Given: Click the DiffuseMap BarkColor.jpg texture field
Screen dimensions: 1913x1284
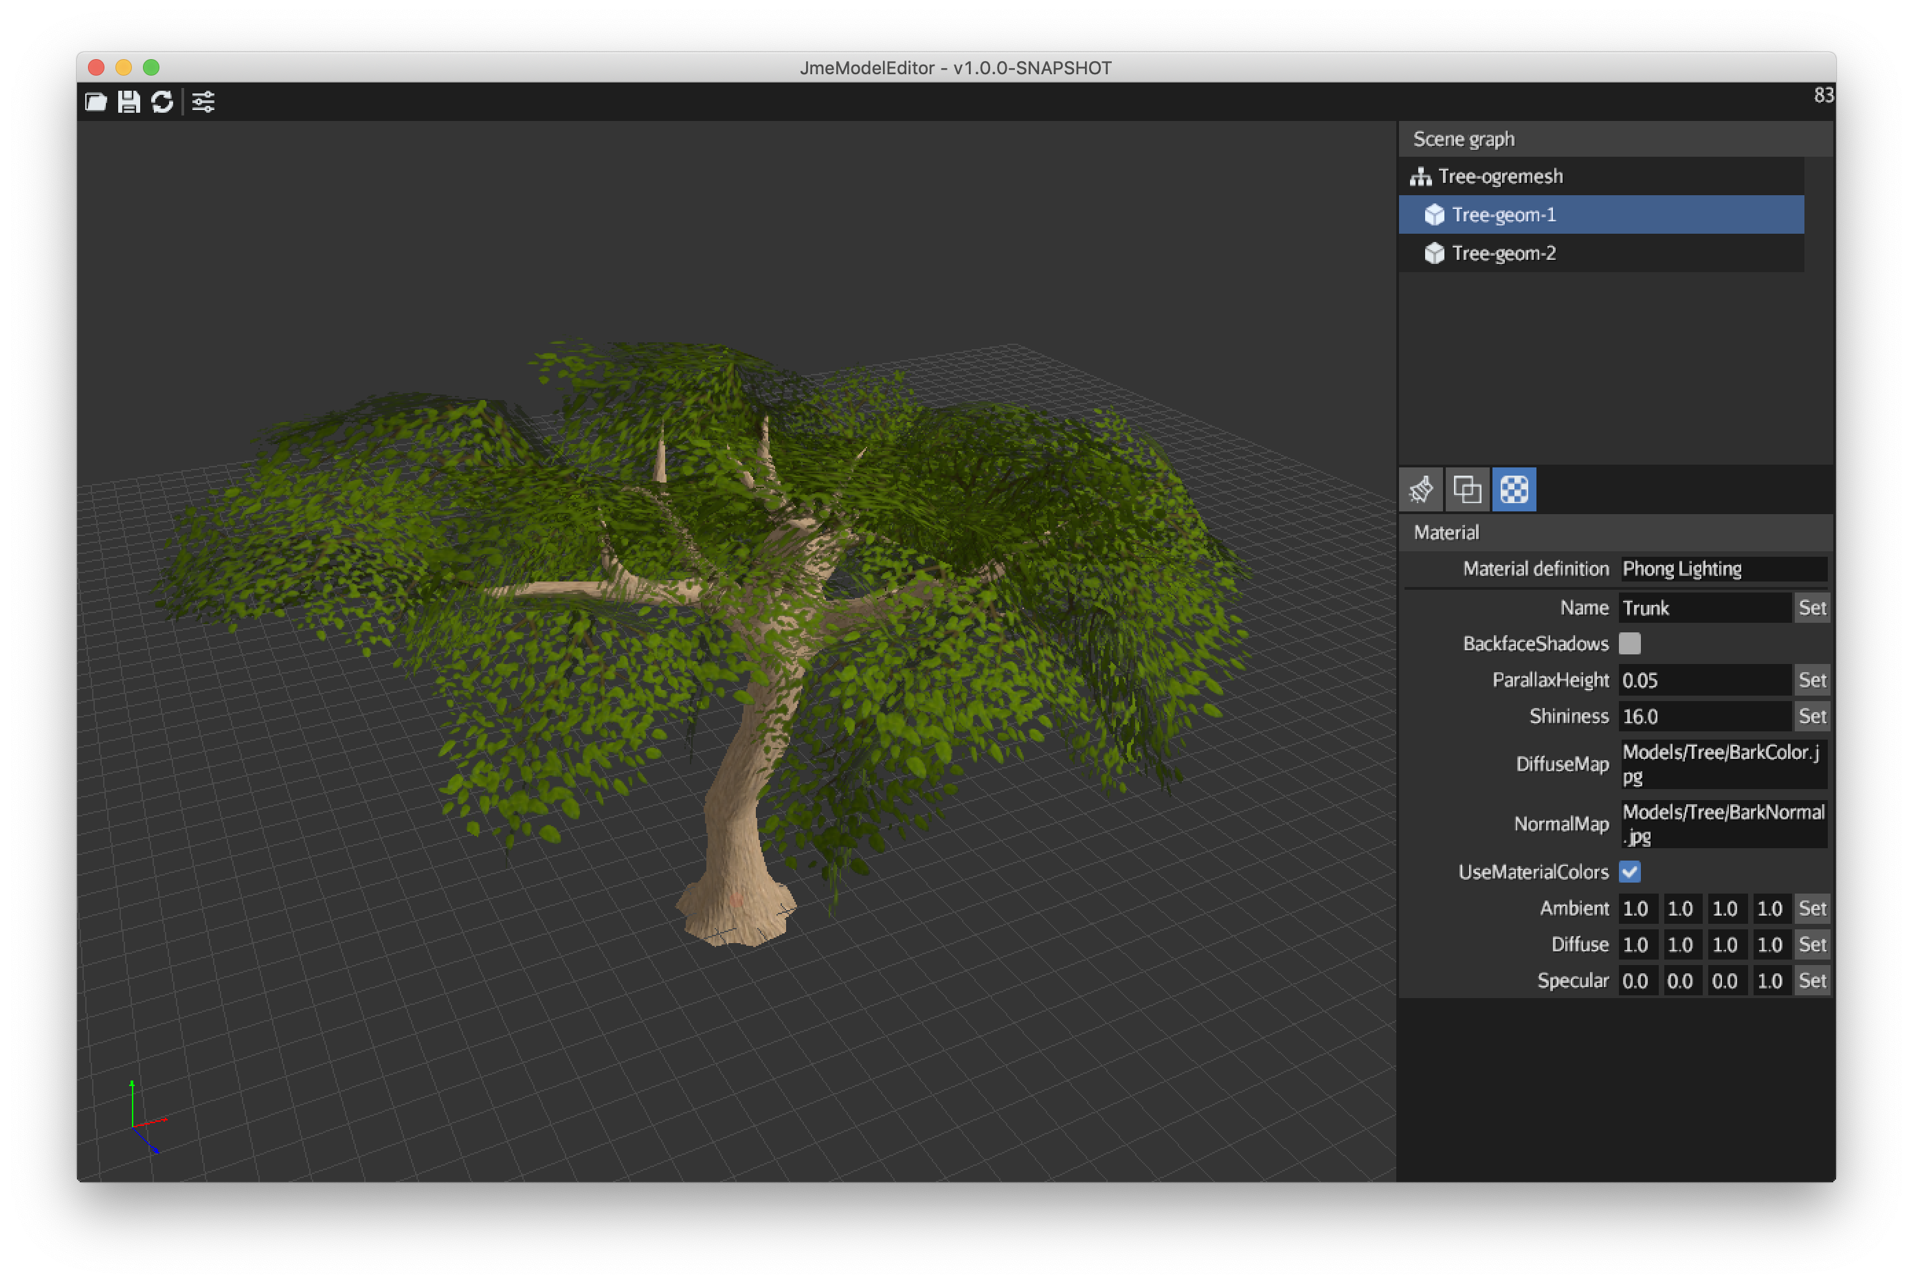Looking at the screenshot, I should tap(1722, 764).
